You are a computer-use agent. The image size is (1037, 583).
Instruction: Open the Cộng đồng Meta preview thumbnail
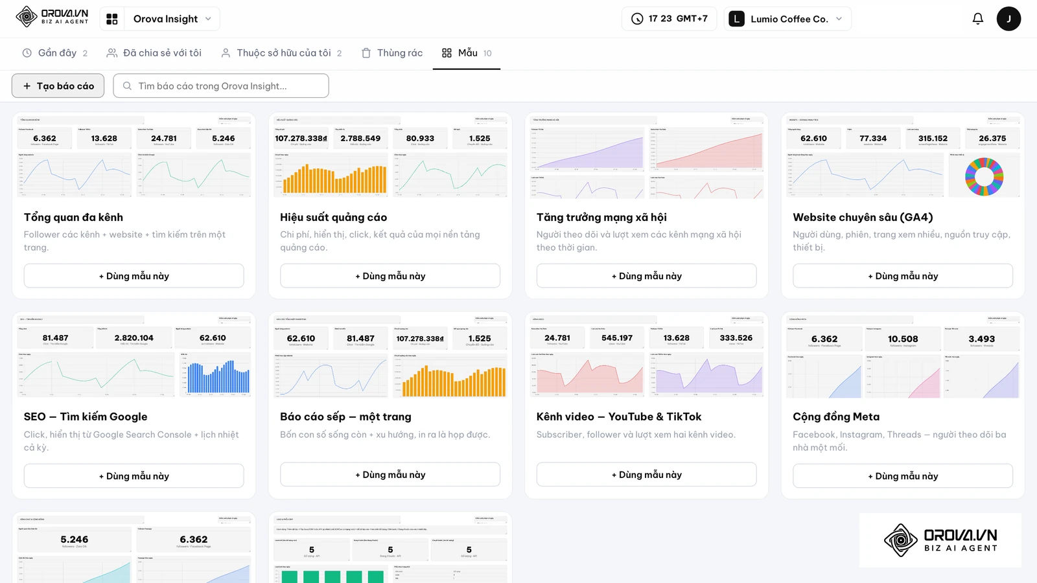click(x=903, y=356)
